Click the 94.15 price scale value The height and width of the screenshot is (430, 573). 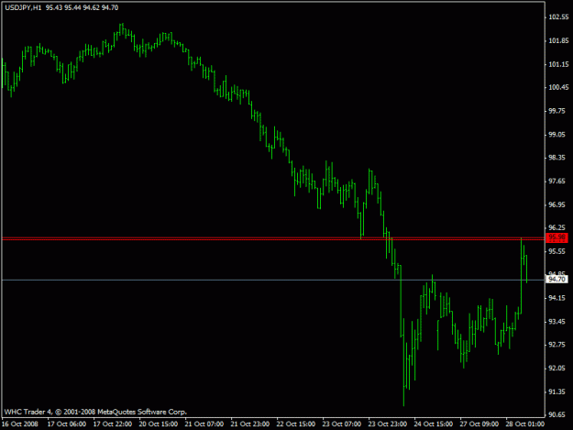pyautogui.click(x=558, y=299)
